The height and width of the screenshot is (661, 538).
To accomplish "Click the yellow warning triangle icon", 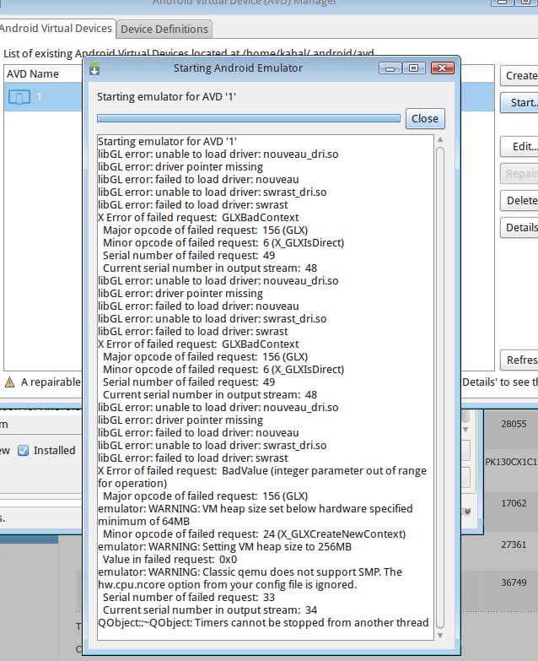I will [x=9, y=382].
